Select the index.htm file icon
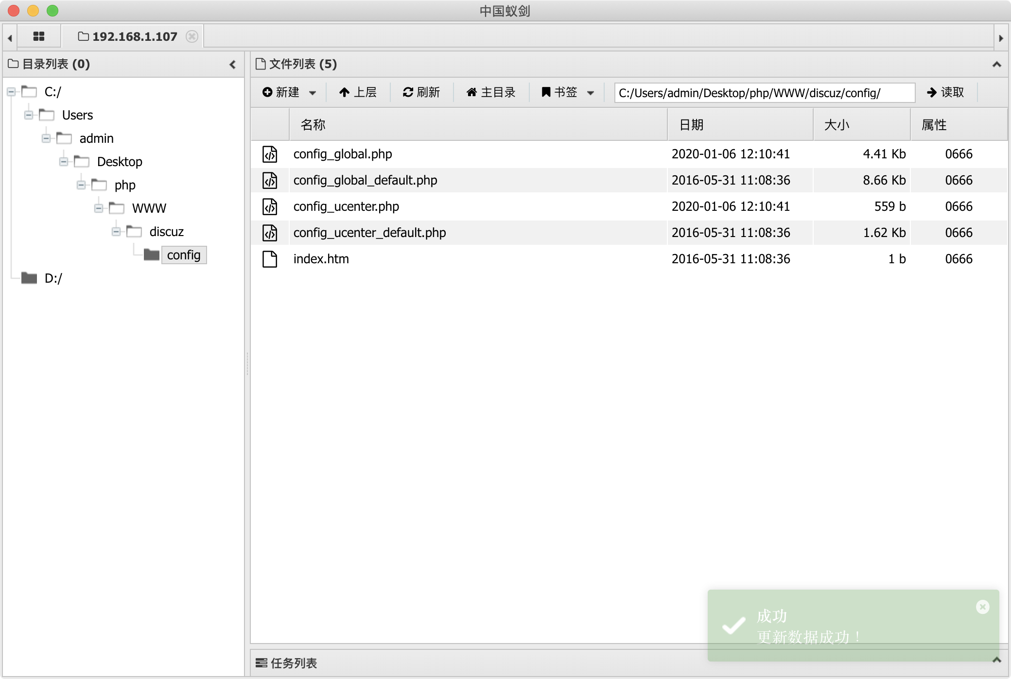Viewport: 1011px width, 679px height. coord(270,259)
